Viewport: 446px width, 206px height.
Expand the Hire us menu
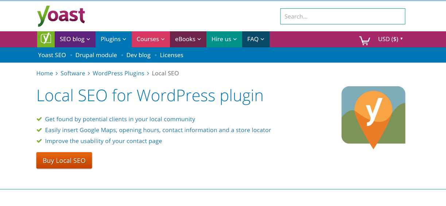pos(224,39)
